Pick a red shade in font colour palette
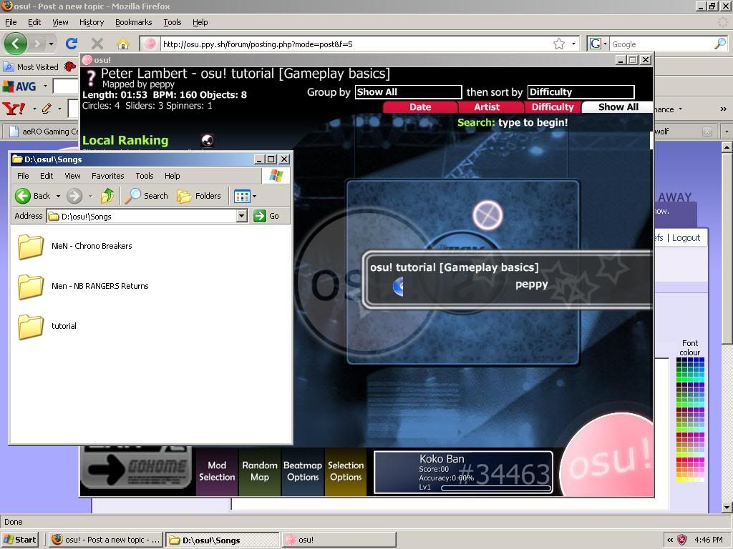This screenshot has height=549, width=733. tap(679, 460)
